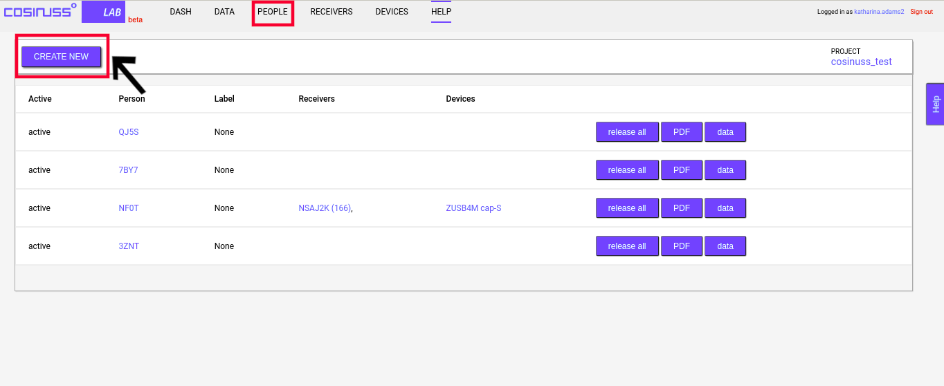Open device ZUSB4M cap-S

tap(473, 208)
